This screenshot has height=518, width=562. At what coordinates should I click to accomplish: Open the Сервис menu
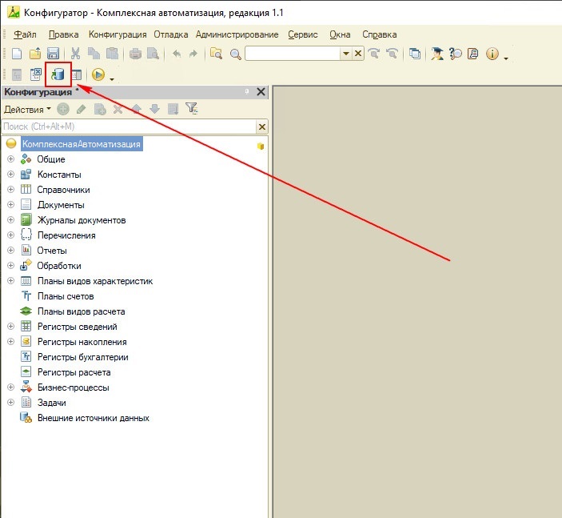tap(303, 34)
